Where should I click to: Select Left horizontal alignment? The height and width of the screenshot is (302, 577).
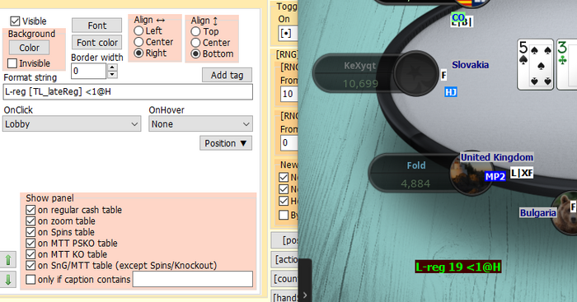coord(138,31)
